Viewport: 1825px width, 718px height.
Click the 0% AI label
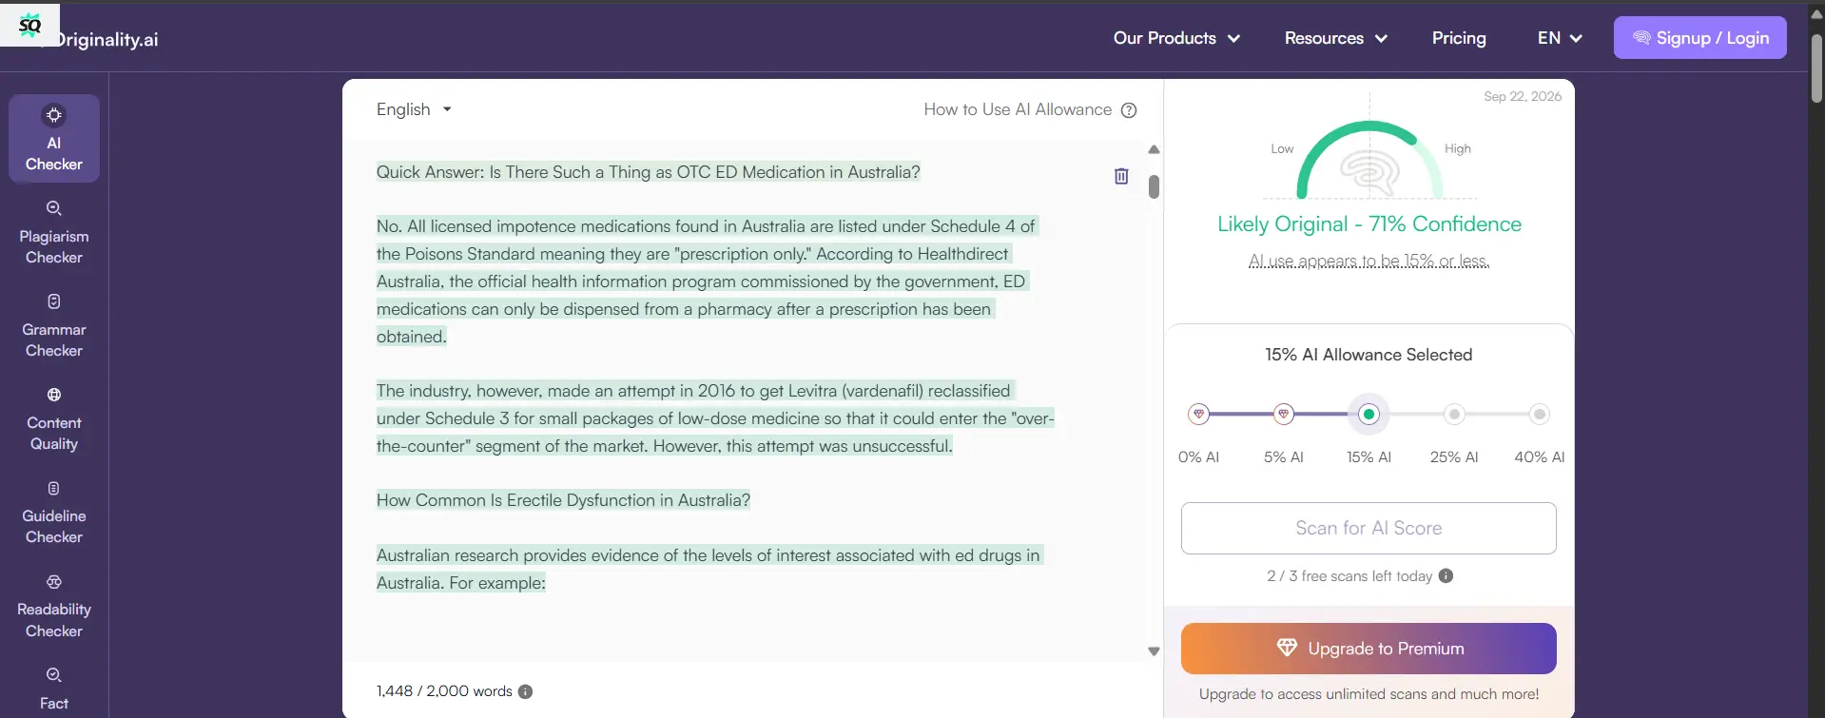pyautogui.click(x=1198, y=457)
